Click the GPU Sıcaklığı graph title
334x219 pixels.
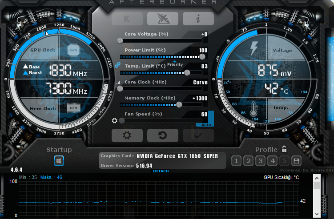tap(281, 177)
